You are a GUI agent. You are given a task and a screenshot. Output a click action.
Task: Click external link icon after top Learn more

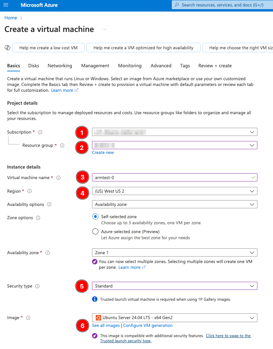(76, 90)
